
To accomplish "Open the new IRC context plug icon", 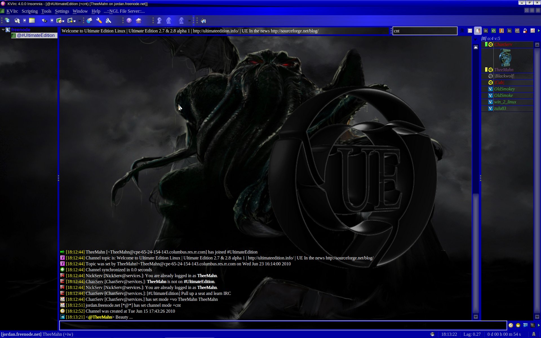I will (x=17, y=21).
